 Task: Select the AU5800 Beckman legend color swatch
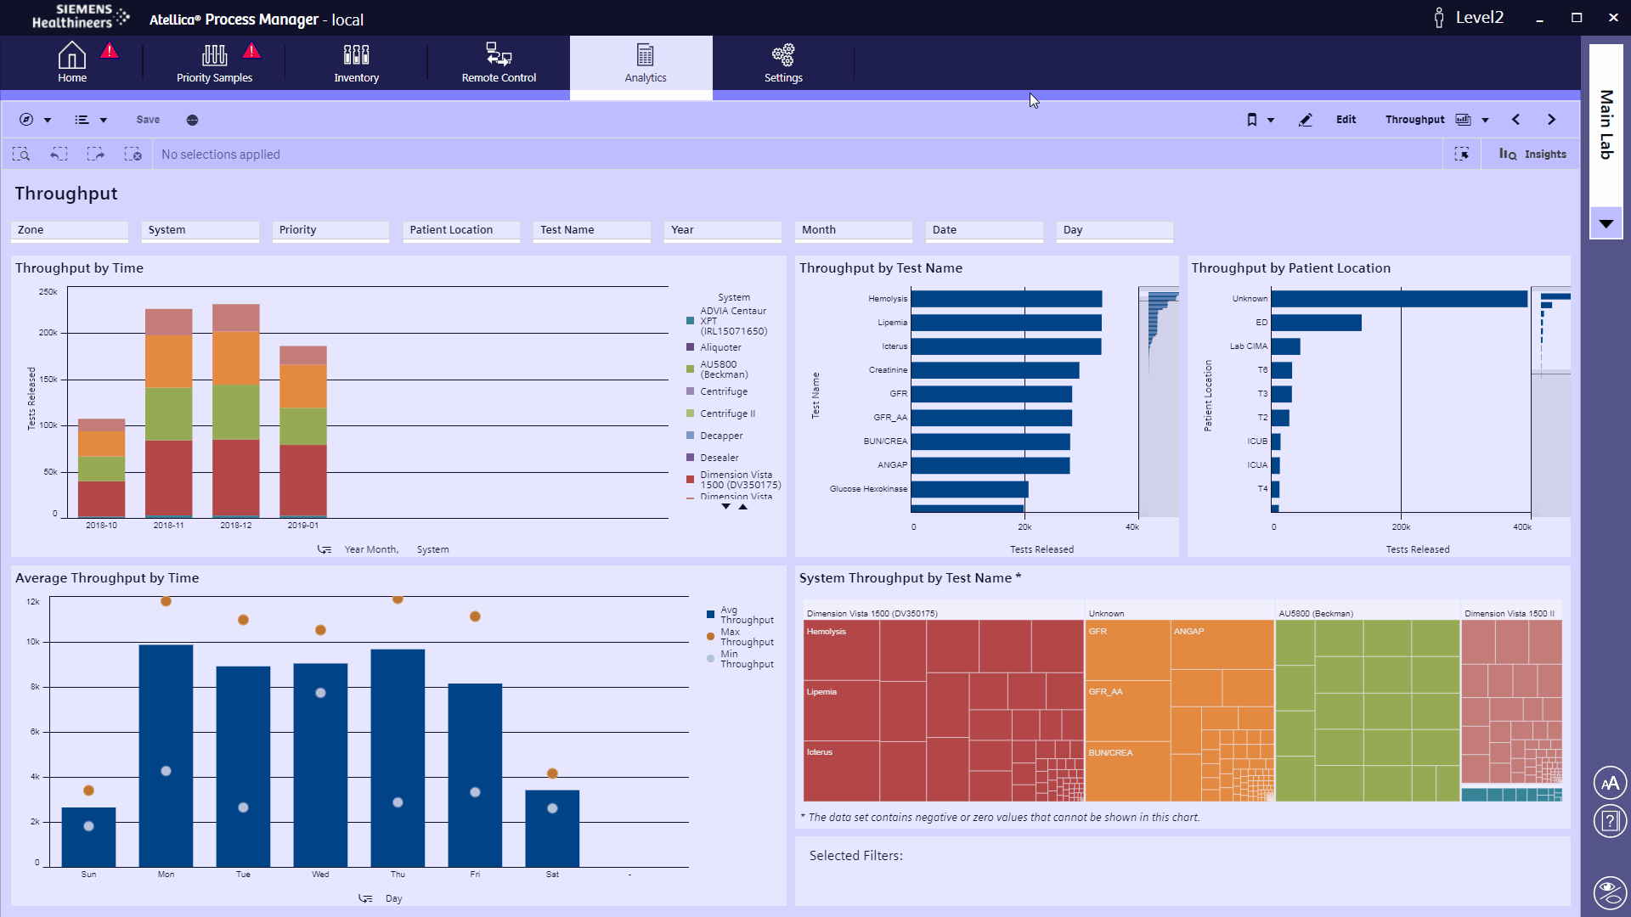[x=690, y=368]
